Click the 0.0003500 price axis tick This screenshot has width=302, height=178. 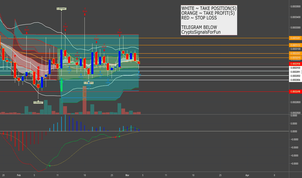[296, 6]
